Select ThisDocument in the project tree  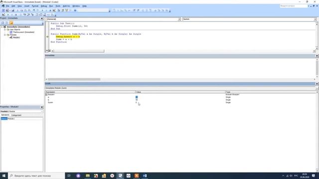(23, 32)
